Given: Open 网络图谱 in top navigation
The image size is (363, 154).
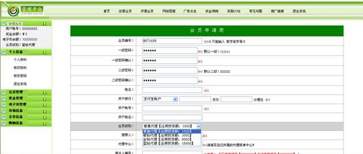Looking at the screenshot, I should (169, 11).
